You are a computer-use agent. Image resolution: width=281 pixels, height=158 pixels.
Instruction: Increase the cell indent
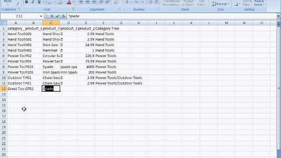click(107, 2)
